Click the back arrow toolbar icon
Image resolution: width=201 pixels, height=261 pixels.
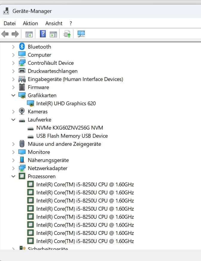tap(5, 34)
